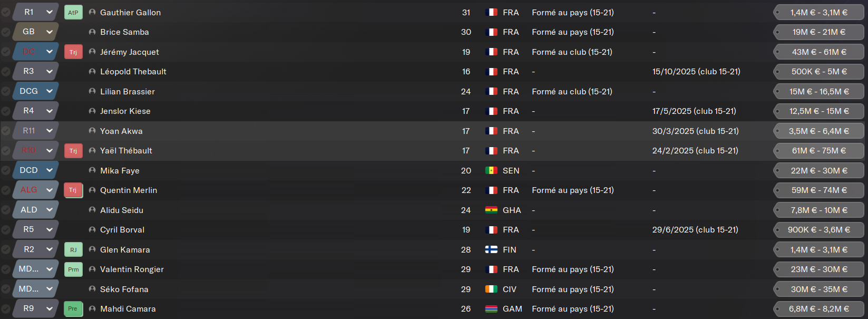Toggle the row checkmark for Séko Fofana
The height and width of the screenshot is (319, 868).
pos(6,289)
